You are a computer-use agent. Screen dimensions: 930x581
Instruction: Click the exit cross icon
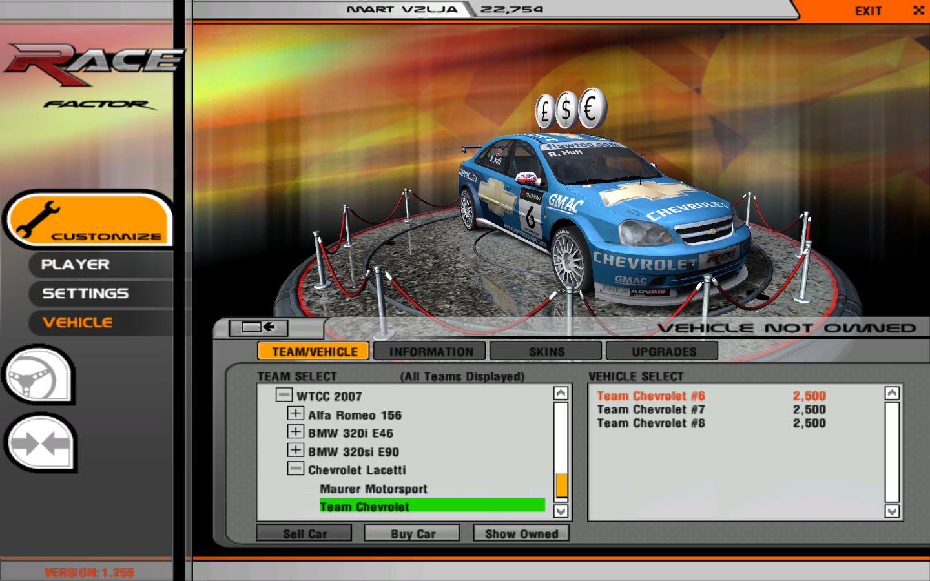(918, 10)
